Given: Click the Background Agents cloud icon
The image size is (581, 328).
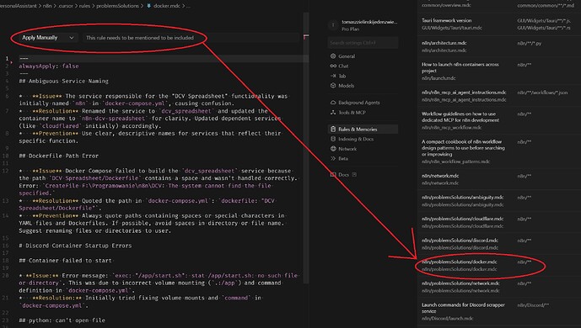Looking at the screenshot, I should 333,103.
